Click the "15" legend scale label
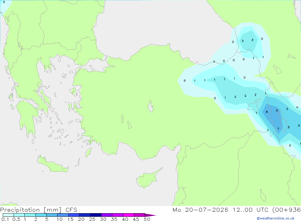The image size is (301, 221). point(70,219)
